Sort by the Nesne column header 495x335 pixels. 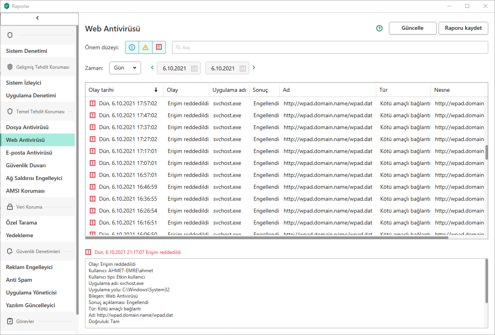coord(459,90)
